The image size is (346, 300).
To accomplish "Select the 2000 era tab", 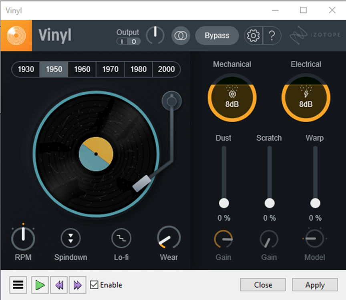I will (x=166, y=69).
